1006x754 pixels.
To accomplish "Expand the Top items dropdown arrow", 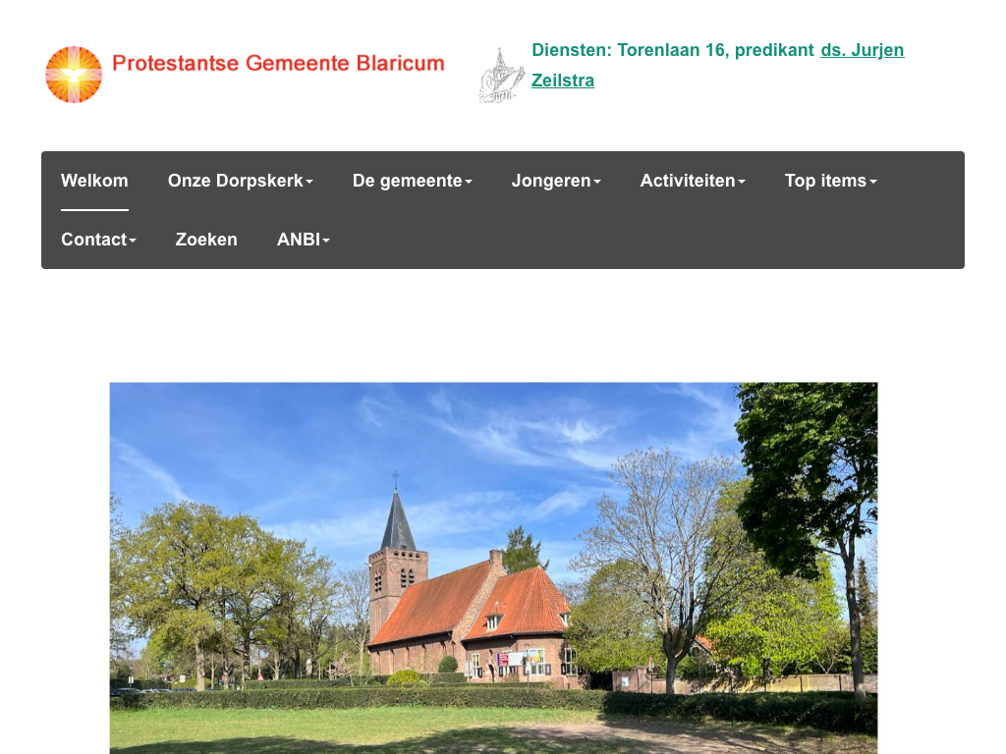I will [x=873, y=182].
